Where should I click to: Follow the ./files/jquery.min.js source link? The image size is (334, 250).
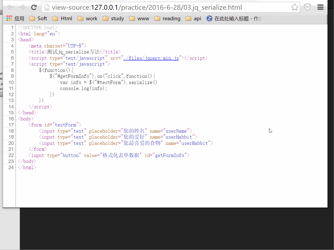pyautogui.click(x=152, y=58)
